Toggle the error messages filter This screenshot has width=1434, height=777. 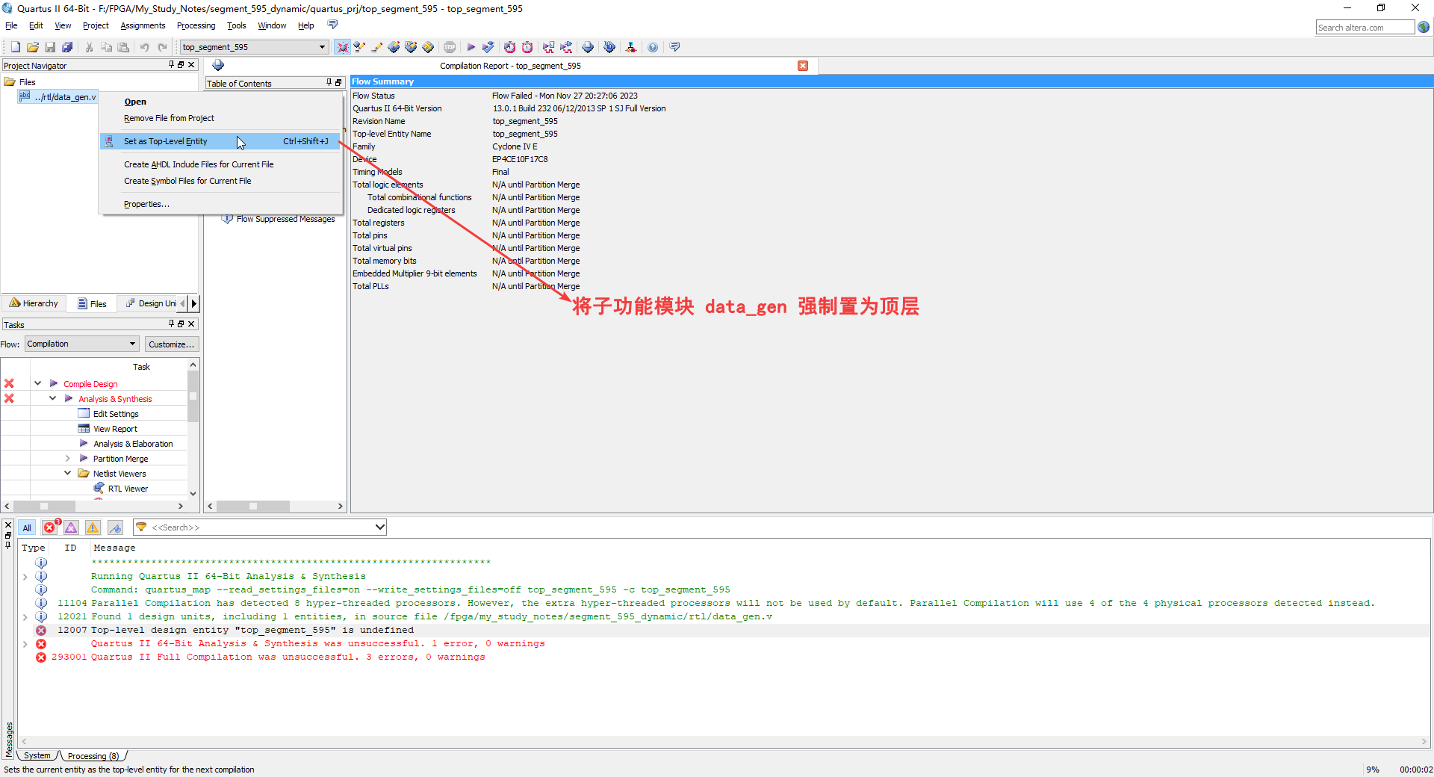(x=49, y=527)
